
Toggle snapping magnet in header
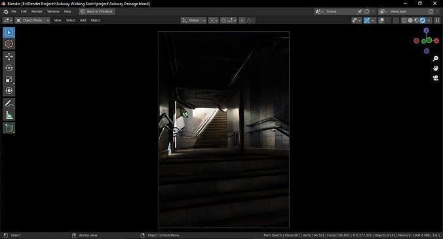click(223, 20)
